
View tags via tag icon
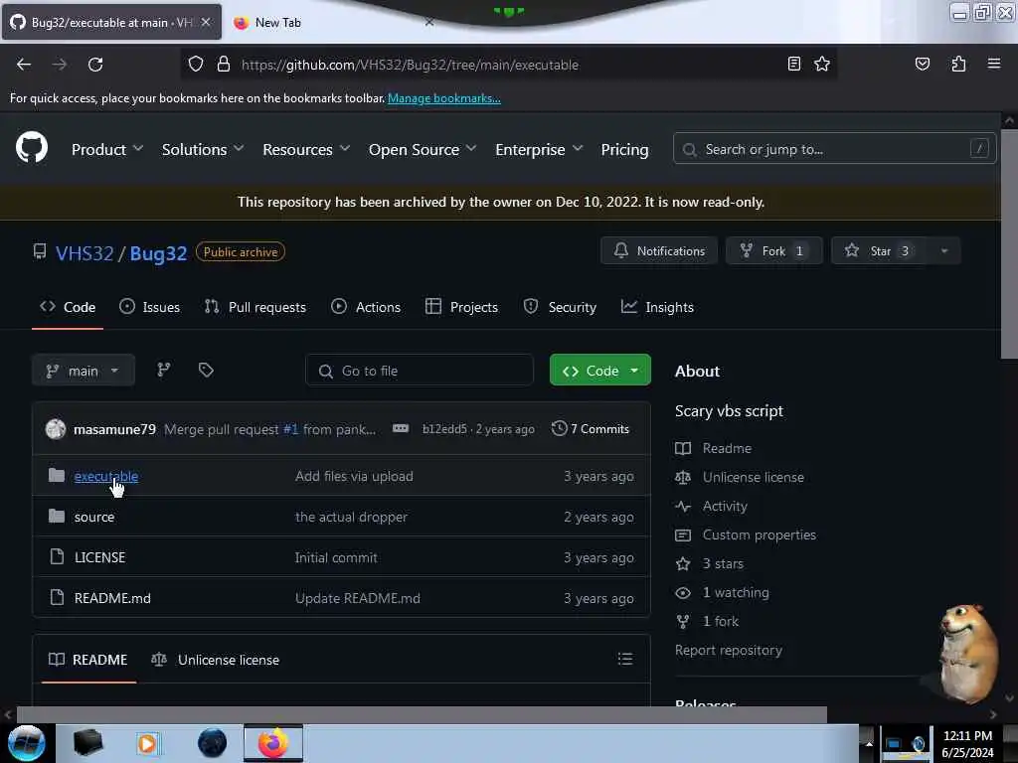tap(206, 370)
